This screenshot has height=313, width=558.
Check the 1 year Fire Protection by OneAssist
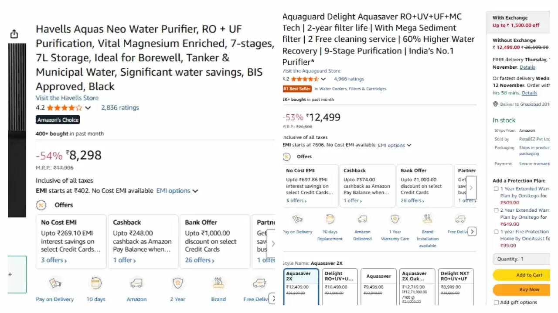[496, 232]
